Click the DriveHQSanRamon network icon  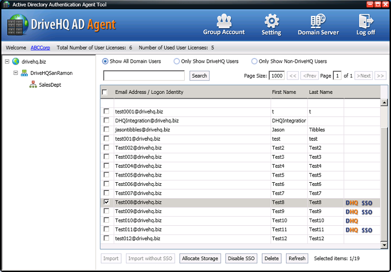tap(24, 73)
